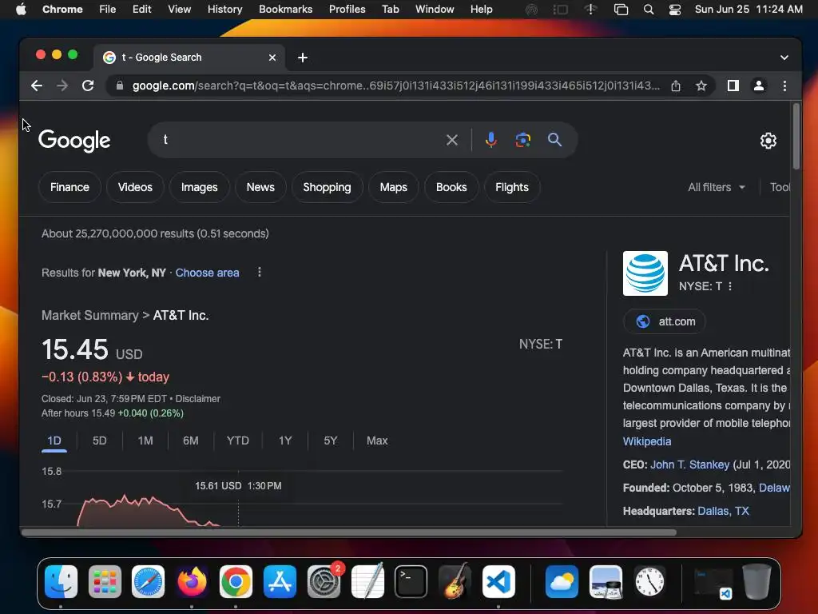Filter results by News
This screenshot has height=614, width=818.
pyautogui.click(x=260, y=187)
